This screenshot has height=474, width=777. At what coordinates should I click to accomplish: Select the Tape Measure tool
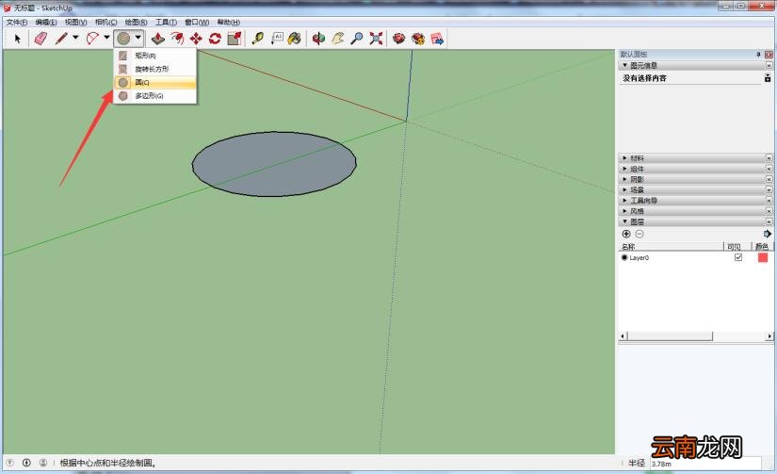[x=258, y=39]
